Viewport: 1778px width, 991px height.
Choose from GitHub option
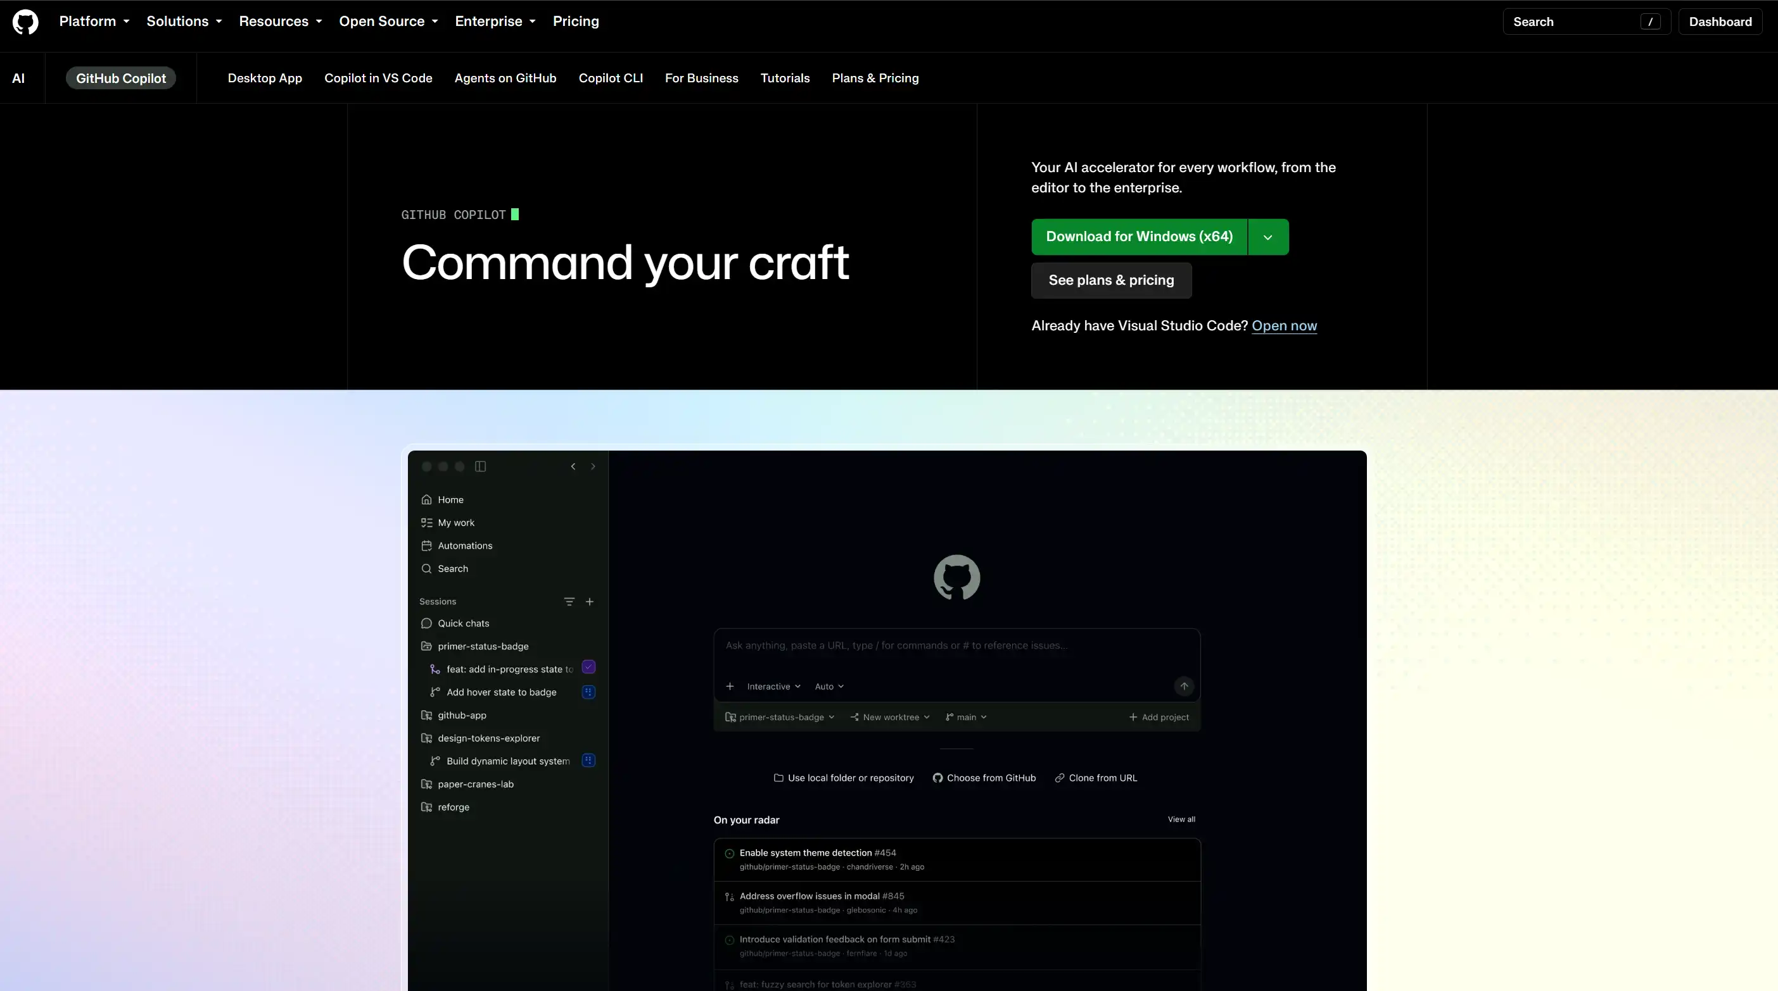(984, 778)
